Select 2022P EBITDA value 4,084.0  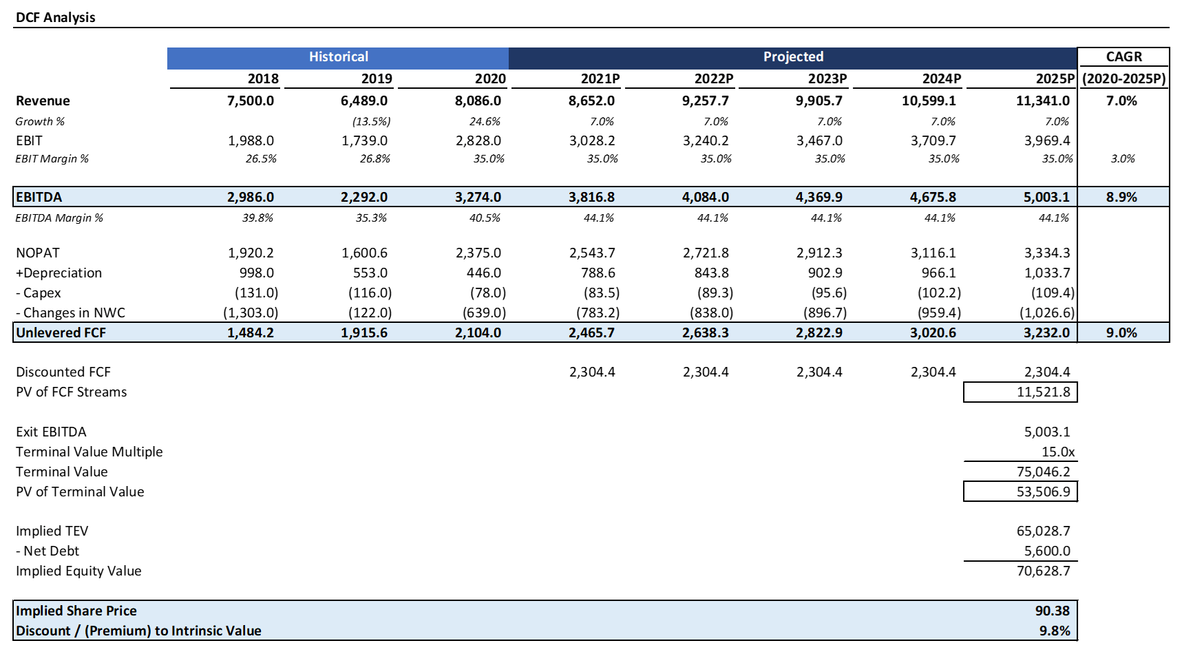pyautogui.click(x=706, y=197)
